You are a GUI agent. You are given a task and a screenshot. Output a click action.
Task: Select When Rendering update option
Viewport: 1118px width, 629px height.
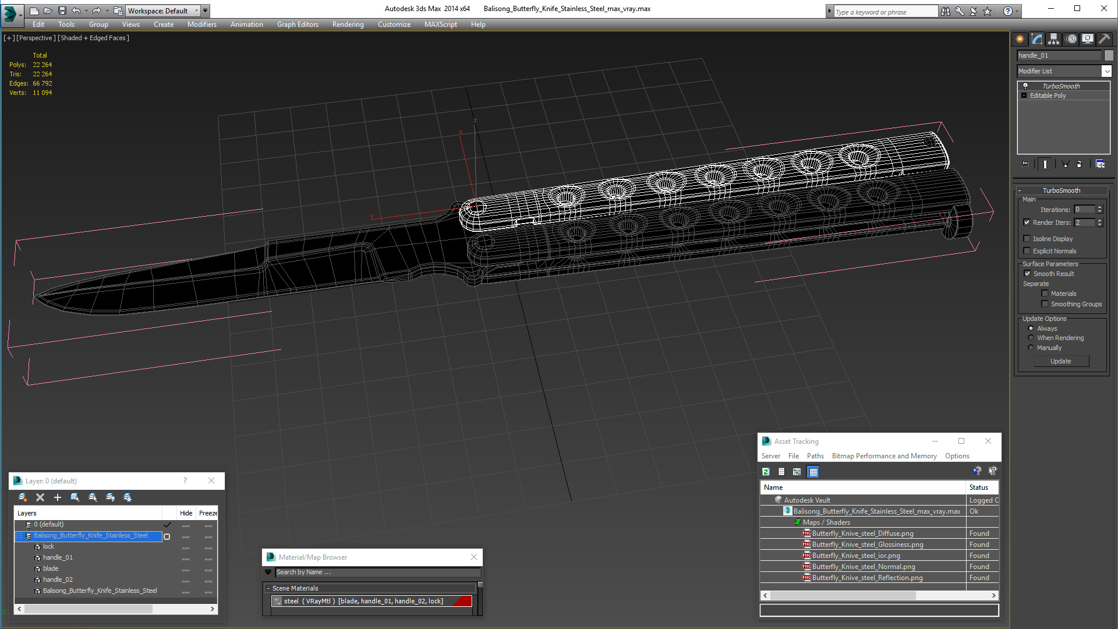(1031, 338)
